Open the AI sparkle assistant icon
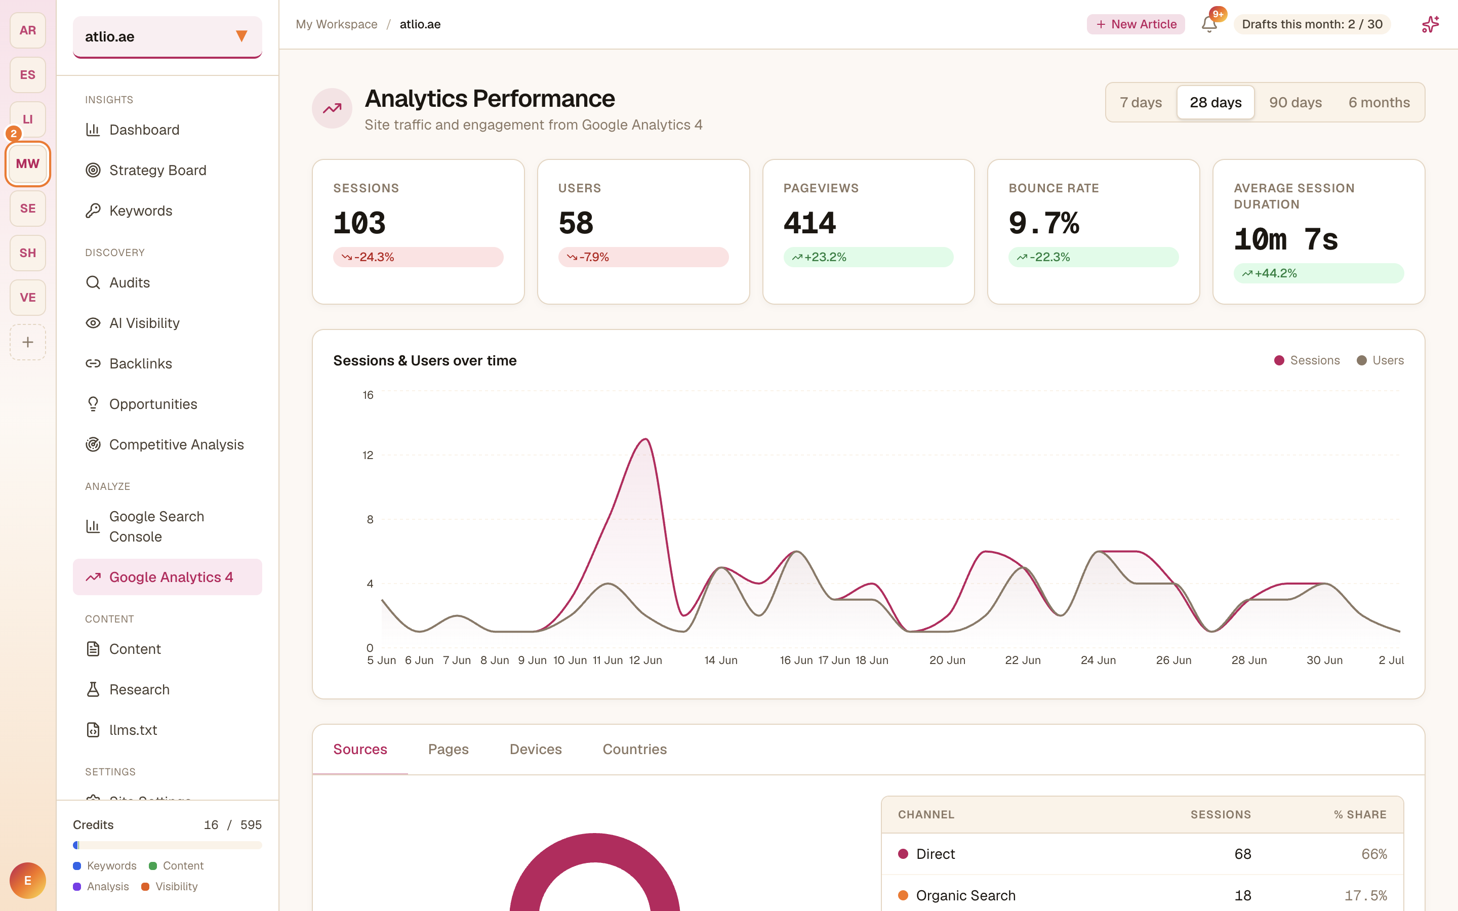The height and width of the screenshot is (911, 1458). [1430, 24]
